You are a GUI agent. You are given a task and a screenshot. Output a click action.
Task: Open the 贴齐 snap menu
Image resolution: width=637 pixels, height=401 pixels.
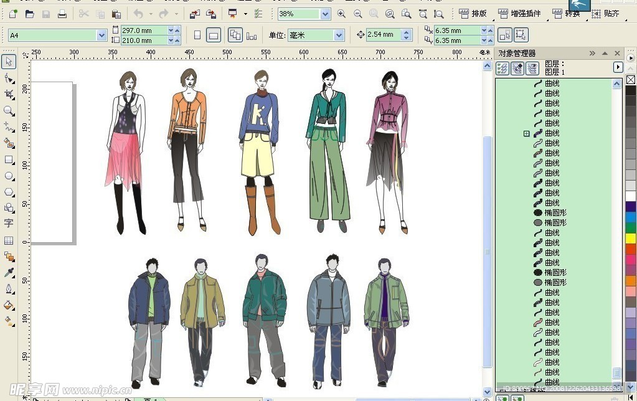(x=605, y=14)
